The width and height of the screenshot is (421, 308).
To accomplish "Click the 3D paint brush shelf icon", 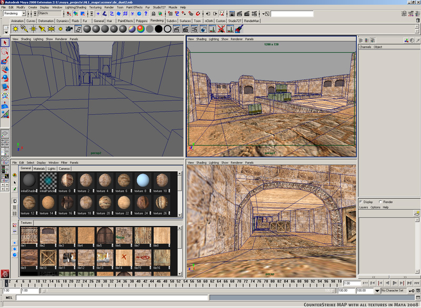I will tap(239, 29).
